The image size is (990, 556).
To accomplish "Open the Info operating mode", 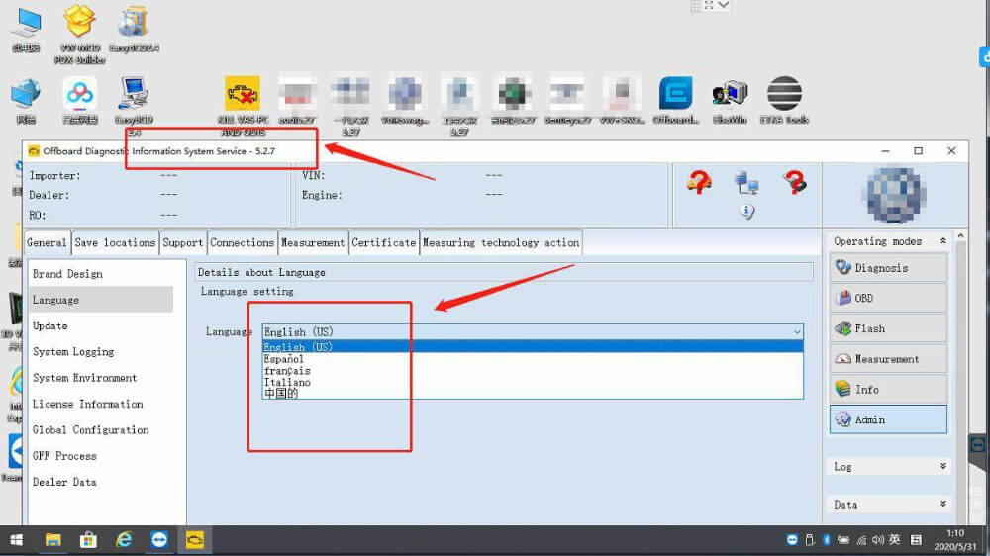I will coord(888,390).
